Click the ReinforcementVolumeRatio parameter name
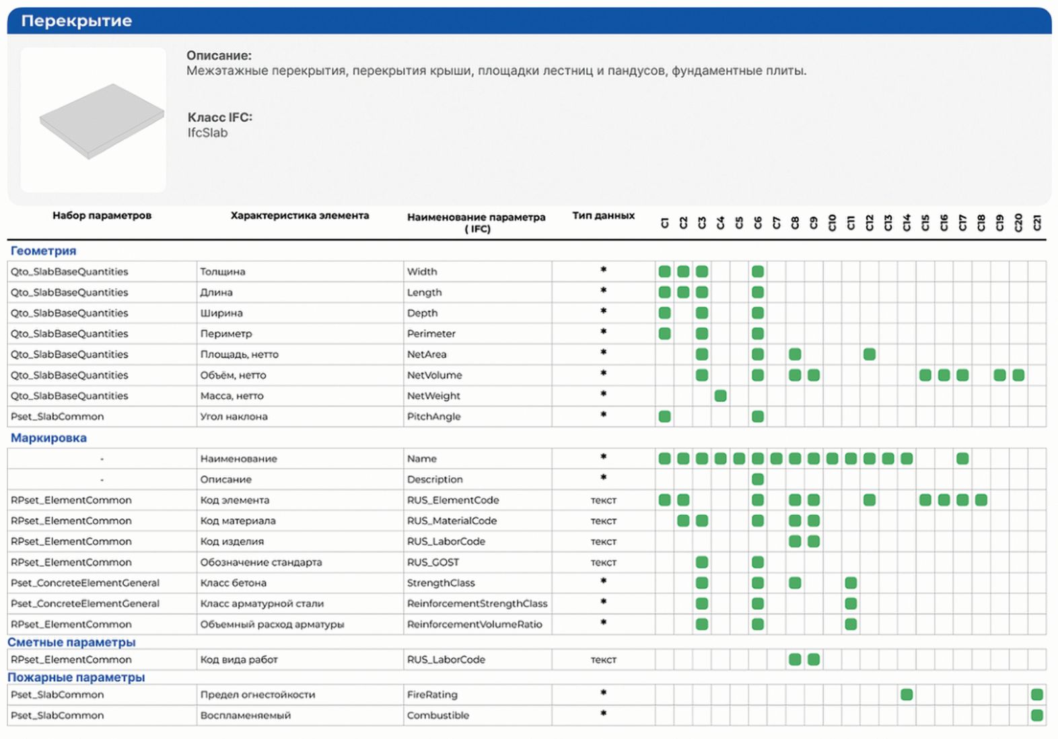This screenshot has height=739, width=1058. 474,625
